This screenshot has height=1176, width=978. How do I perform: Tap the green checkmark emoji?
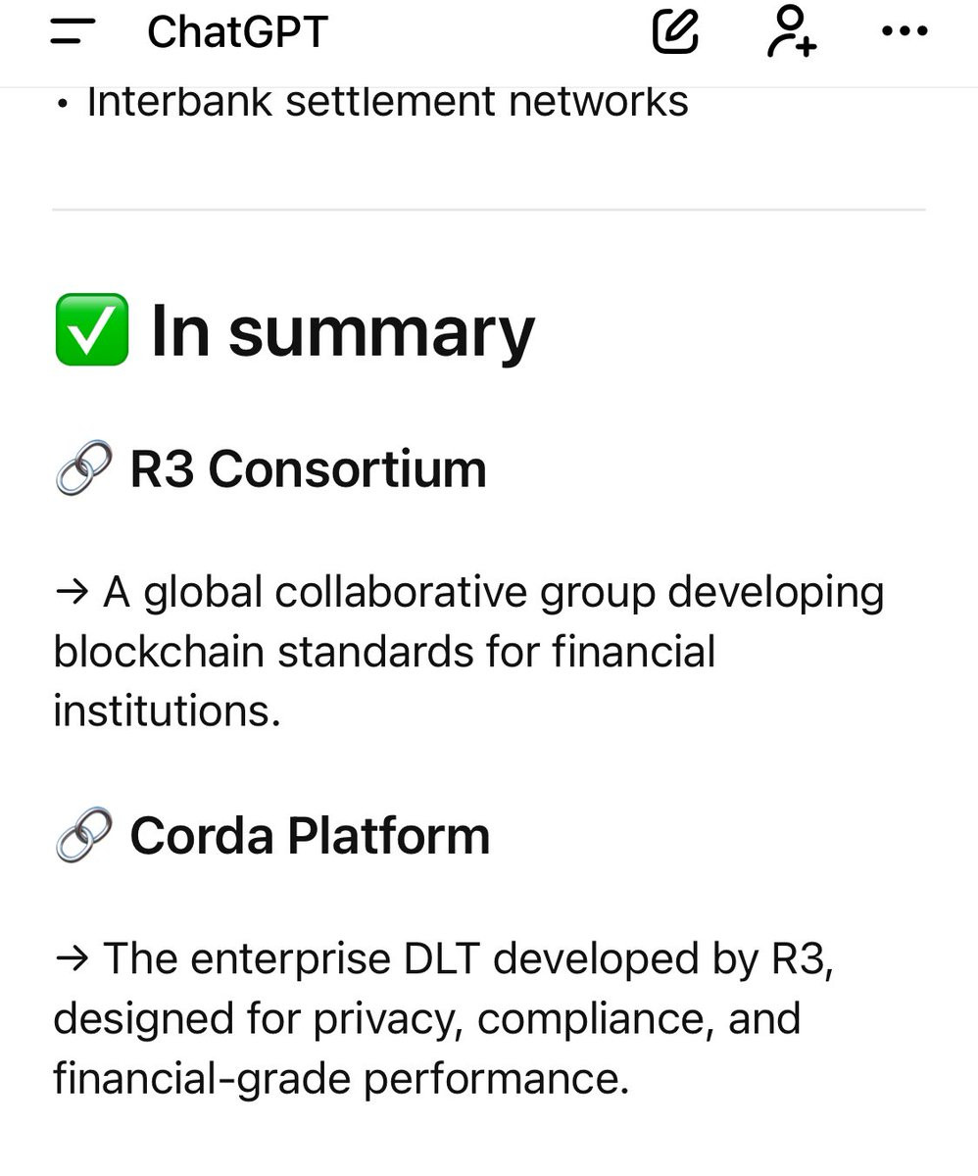coord(92,329)
